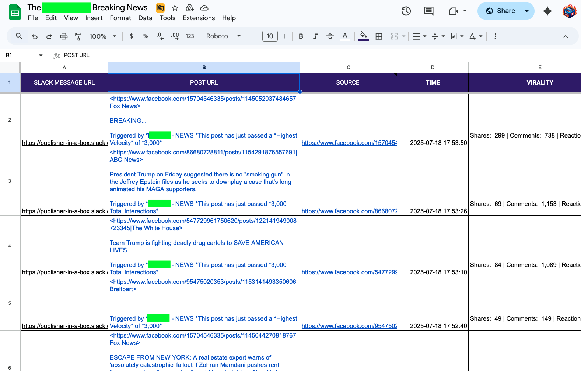Screen dimensions: 581x371
Task: Open the three-dot more toolbar options
Action: click(x=495, y=36)
